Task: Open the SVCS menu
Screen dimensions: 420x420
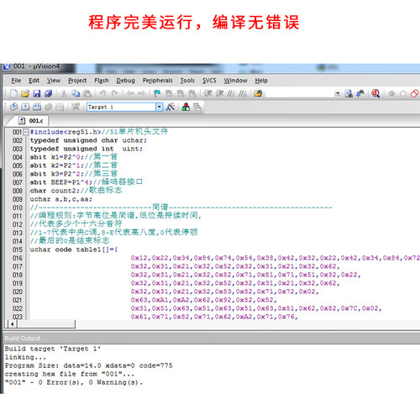Action: point(209,81)
